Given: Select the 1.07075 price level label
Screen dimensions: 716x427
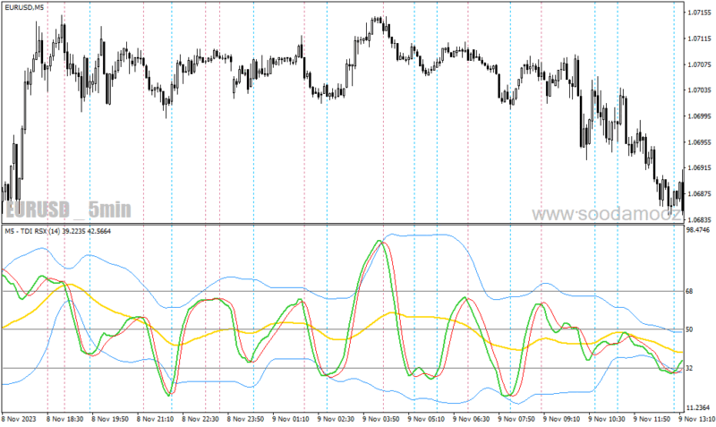Looking at the screenshot, I should (700, 64).
